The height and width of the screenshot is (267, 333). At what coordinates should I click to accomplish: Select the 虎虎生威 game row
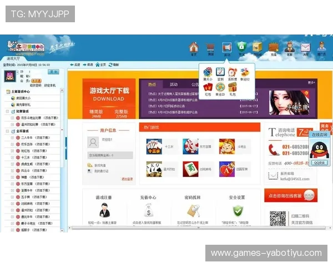32,164
